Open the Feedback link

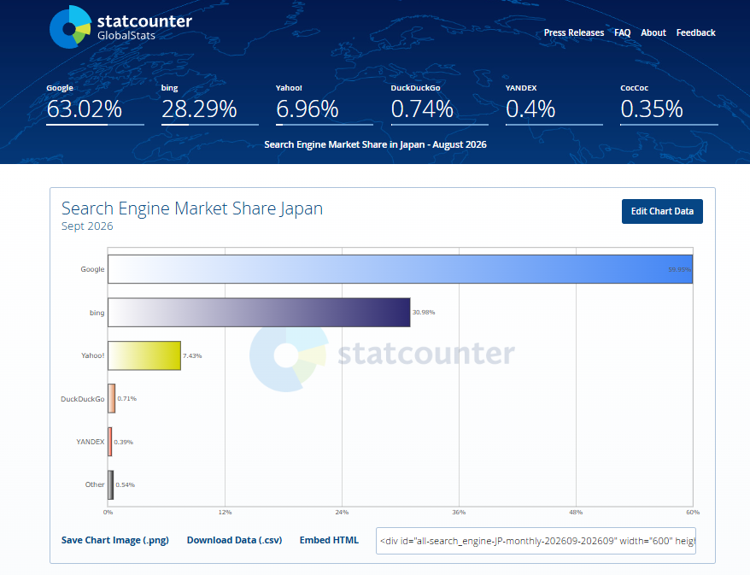(x=695, y=32)
